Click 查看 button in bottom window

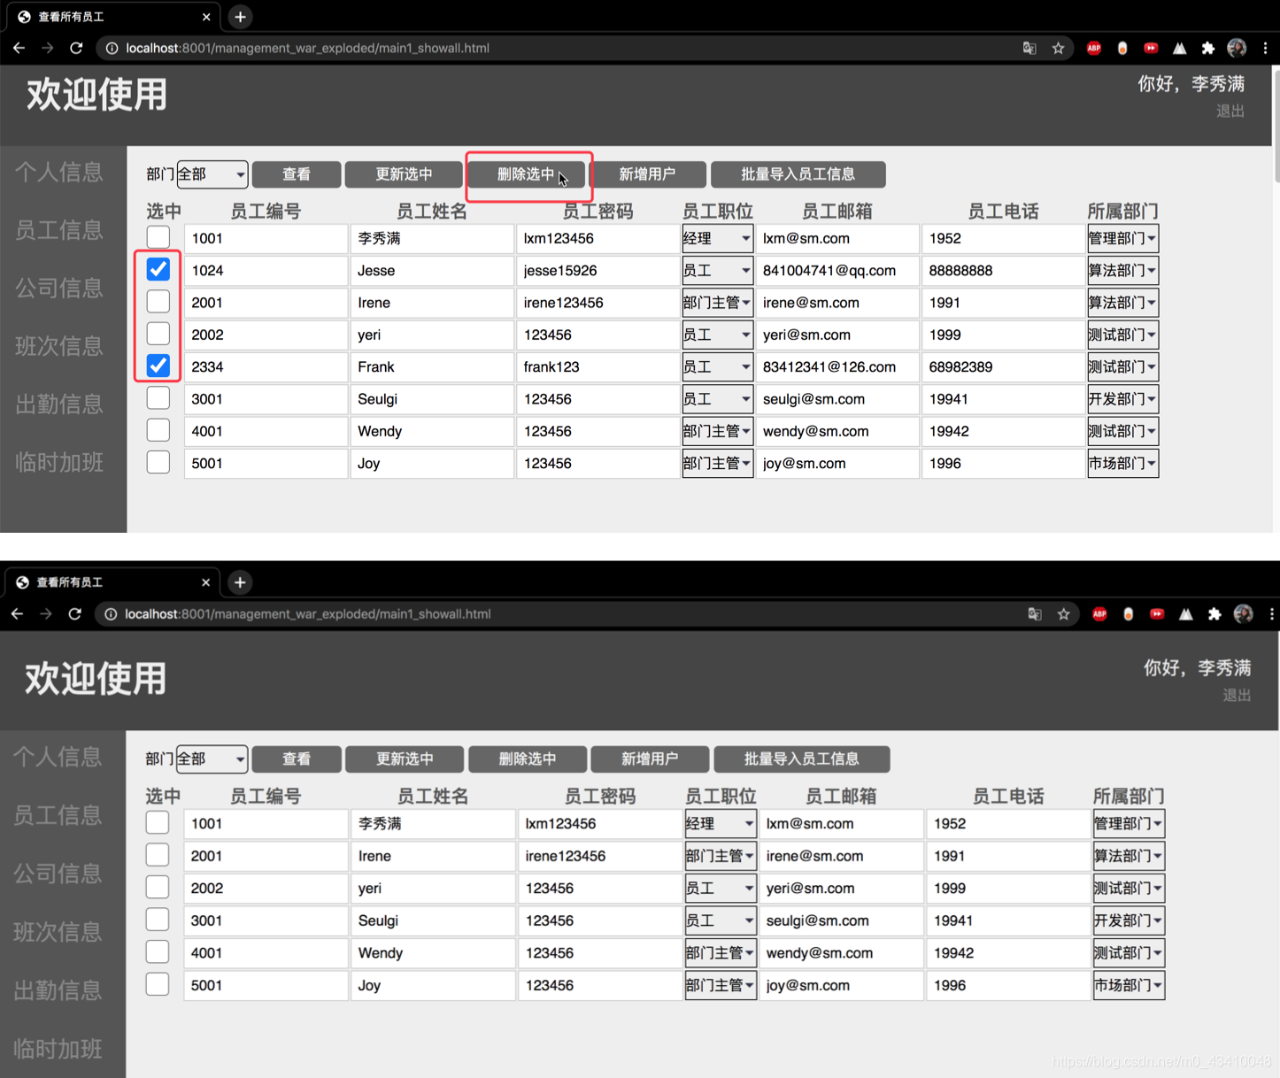(x=297, y=758)
